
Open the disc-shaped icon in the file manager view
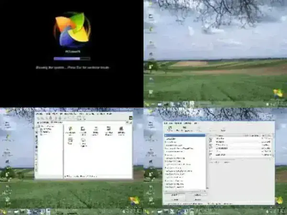[83, 142]
